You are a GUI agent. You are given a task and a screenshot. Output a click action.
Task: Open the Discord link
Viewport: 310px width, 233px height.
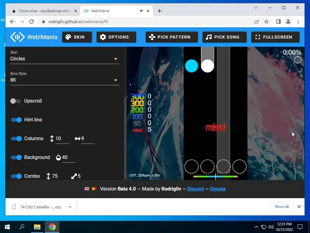pyautogui.click(x=196, y=189)
